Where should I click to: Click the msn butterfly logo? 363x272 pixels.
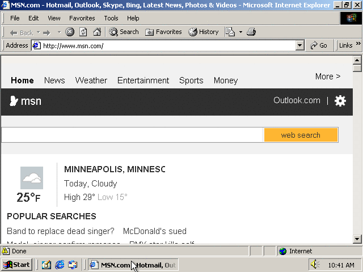[26, 101]
